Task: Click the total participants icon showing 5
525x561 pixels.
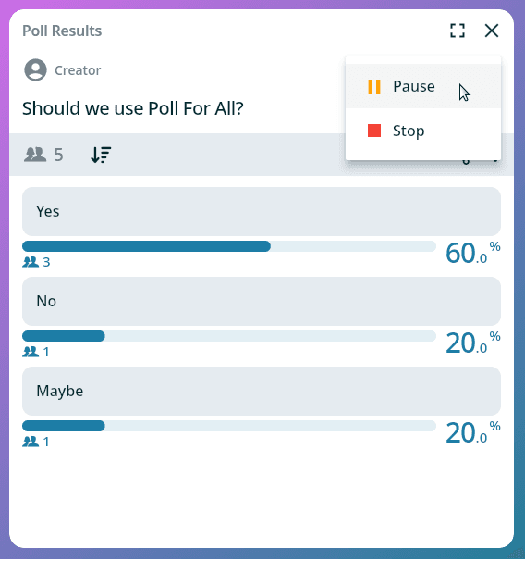Action: (x=35, y=155)
